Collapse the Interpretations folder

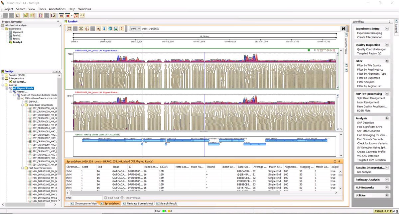click(x=3, y=78)
